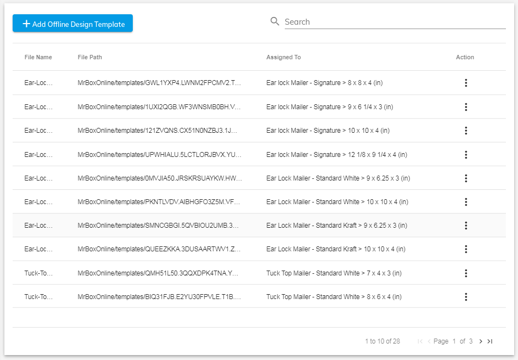The width and height of the screenshot is (518, 360).
Task: Jump to the last page
Action: point(490,341)
